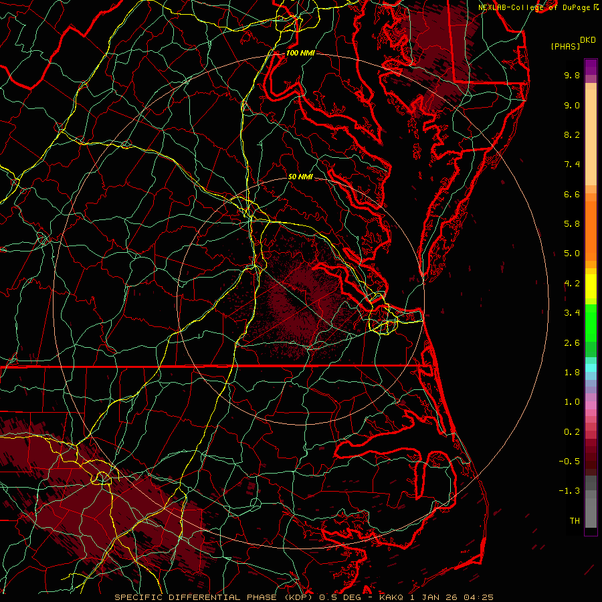Select the -0.5 scale value

pyautogui.click(x=569, y=462)
